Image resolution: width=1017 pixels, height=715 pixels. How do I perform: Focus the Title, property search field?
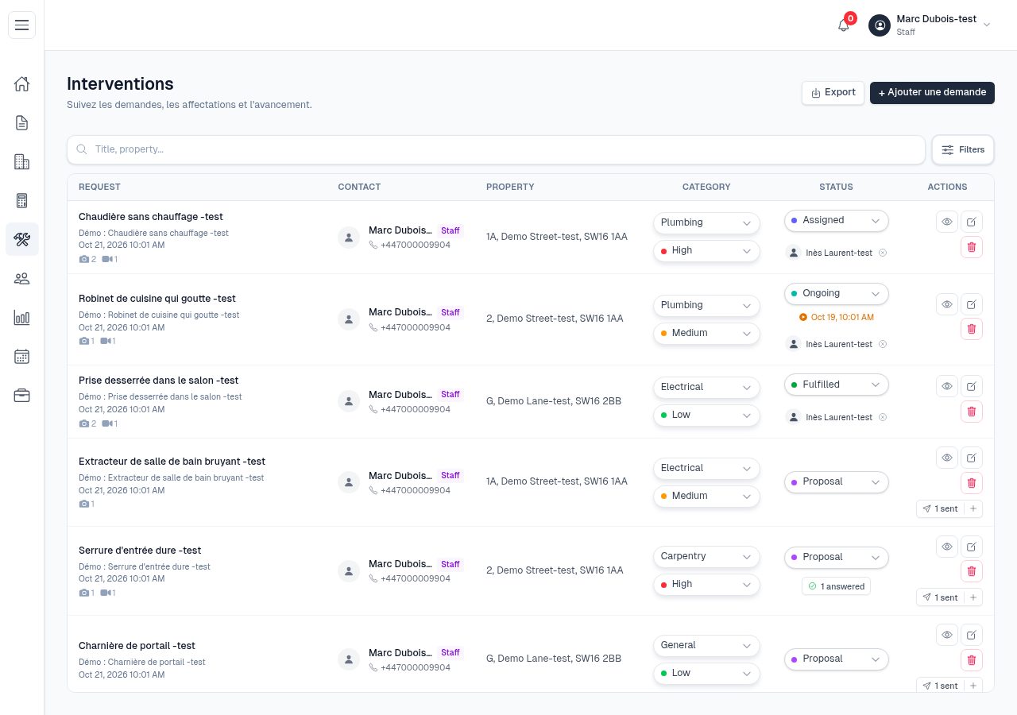(x=496, y=149)
